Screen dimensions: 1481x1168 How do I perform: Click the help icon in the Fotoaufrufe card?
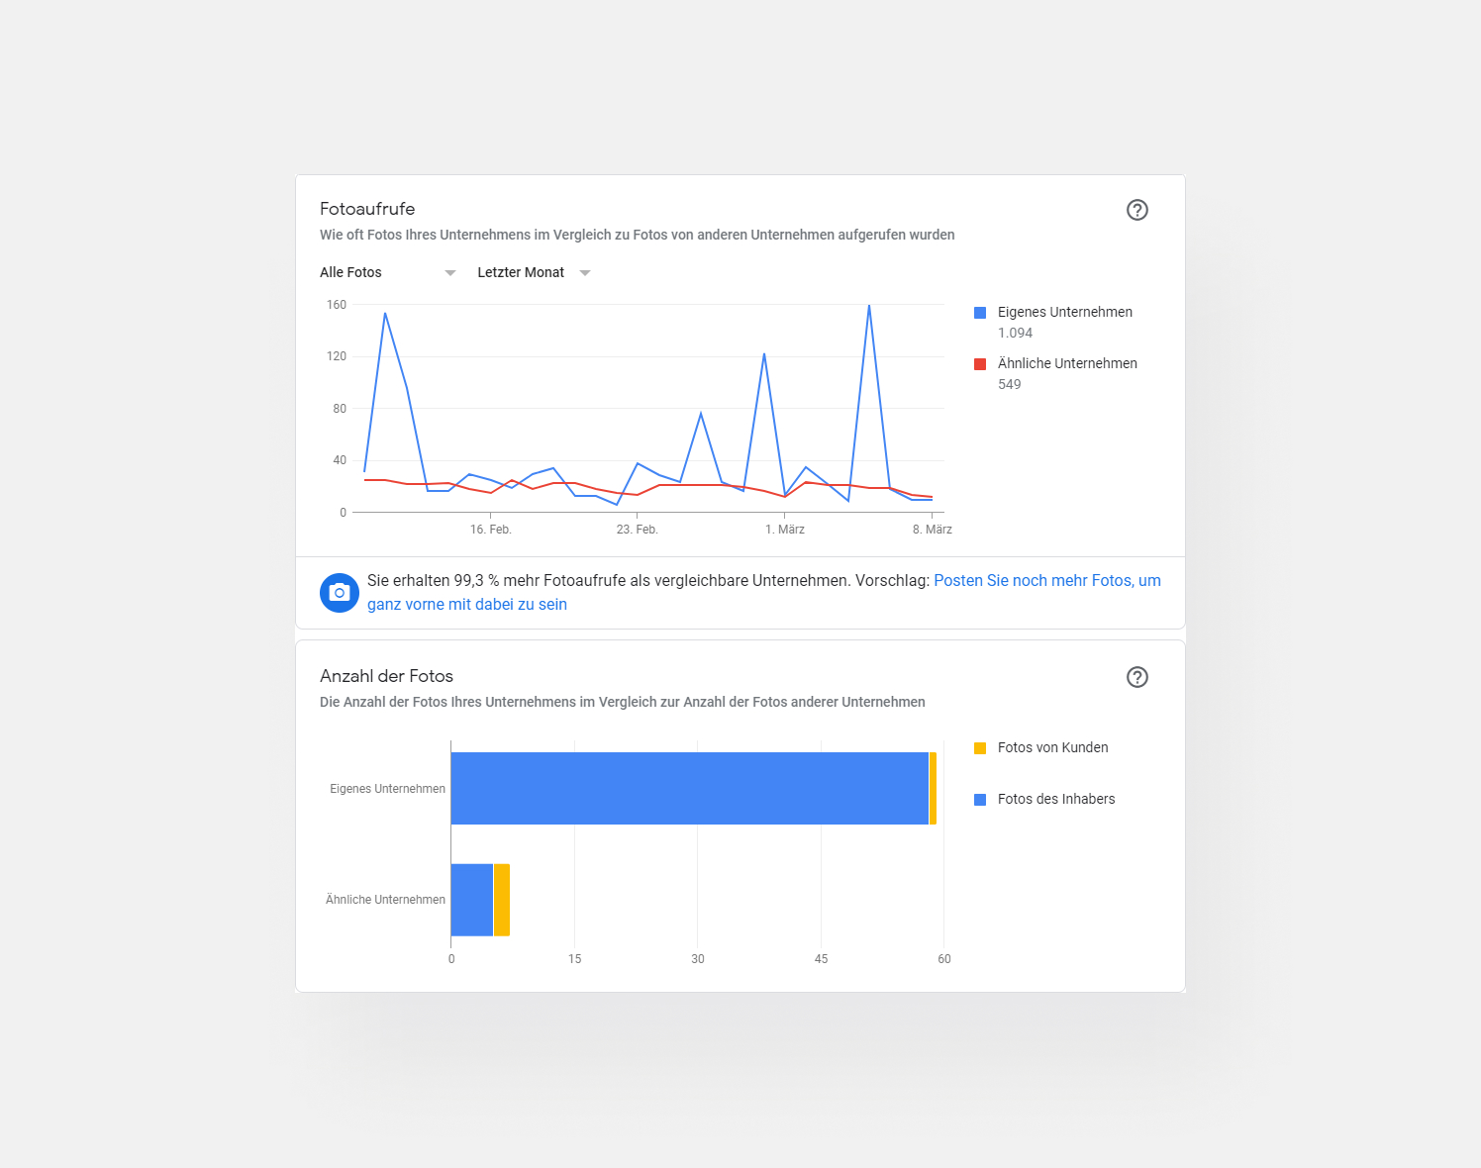tap(1136, 210)
